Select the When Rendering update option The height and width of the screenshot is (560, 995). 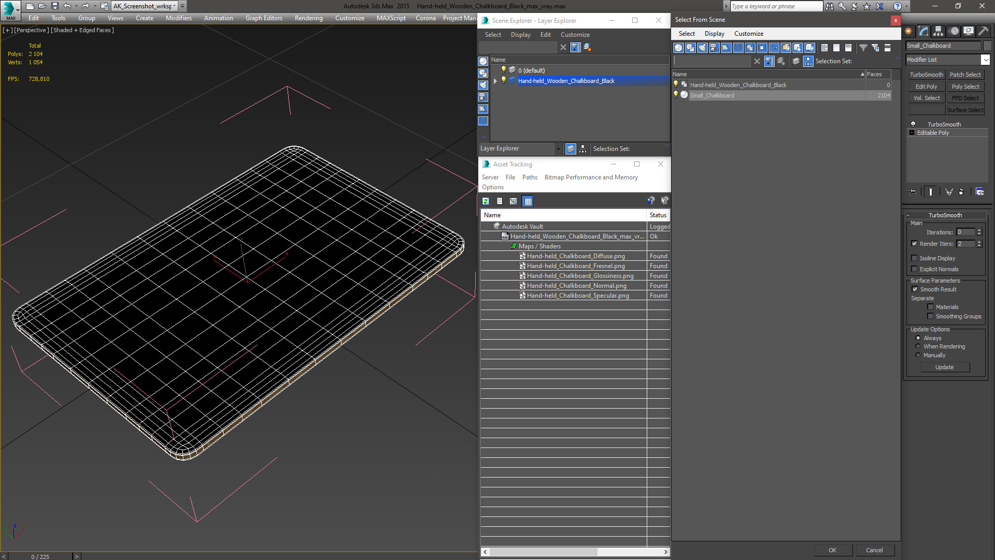pos(918,346)
